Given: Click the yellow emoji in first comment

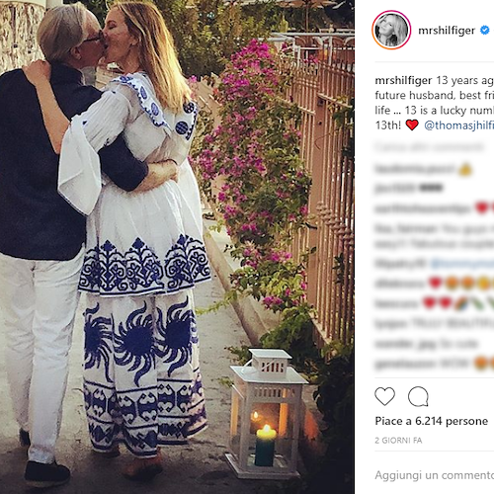Looking at the screenshot, I should [x=464, y=169].
